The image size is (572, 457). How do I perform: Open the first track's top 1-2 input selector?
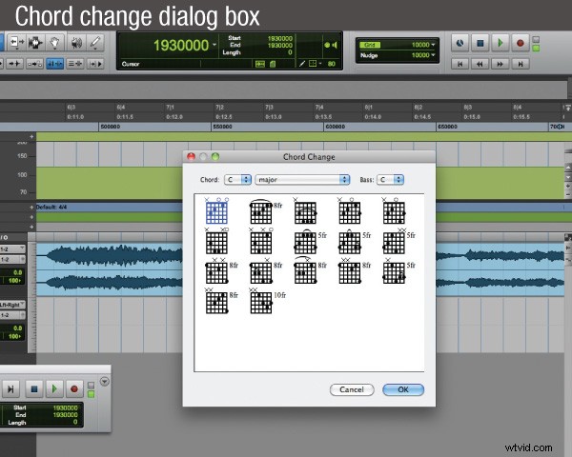point(12,249)
